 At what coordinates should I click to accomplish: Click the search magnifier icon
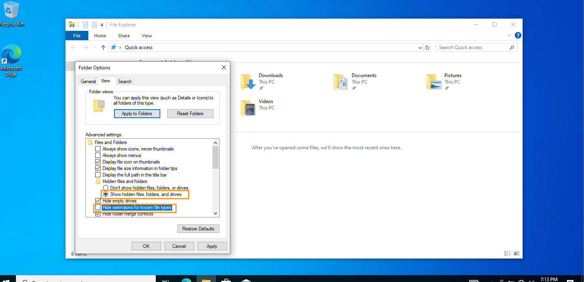coord(512,47)
